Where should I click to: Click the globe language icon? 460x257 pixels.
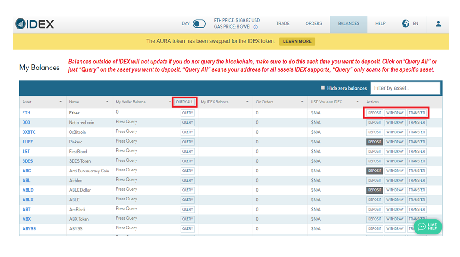pos(405,23)
